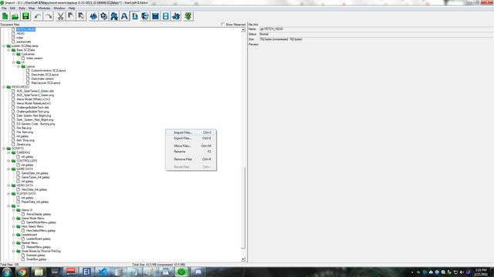Open the File menu
Screen dimensions: 494x277
click(x=4, y=8)
